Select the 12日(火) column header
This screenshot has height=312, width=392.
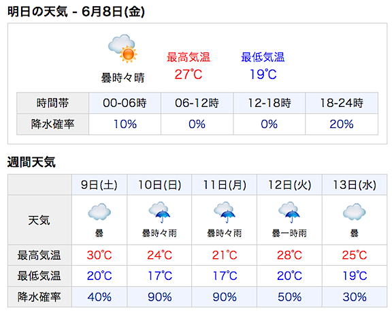tap(289, 185)
